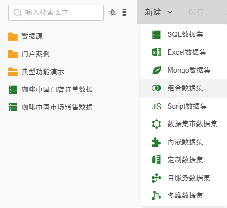Click the 组合数据集 overlapping circles icon

coord(157,88)
